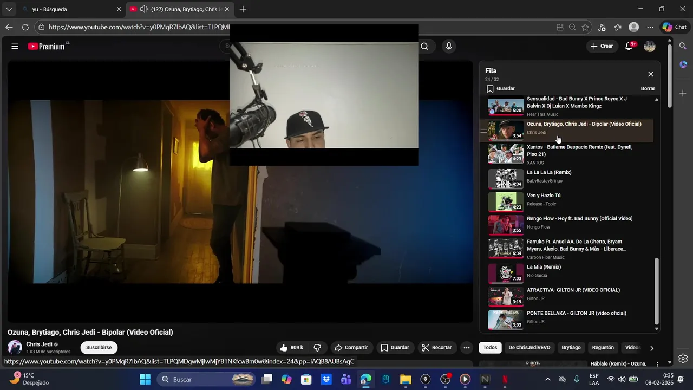Show next filter chips with arrow
The image size is (693, 390).
[651, 348]
